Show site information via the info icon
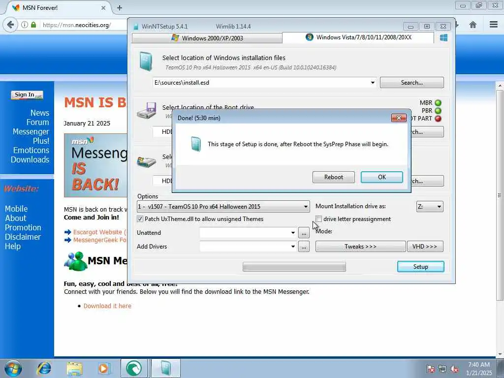 [25, 25]
